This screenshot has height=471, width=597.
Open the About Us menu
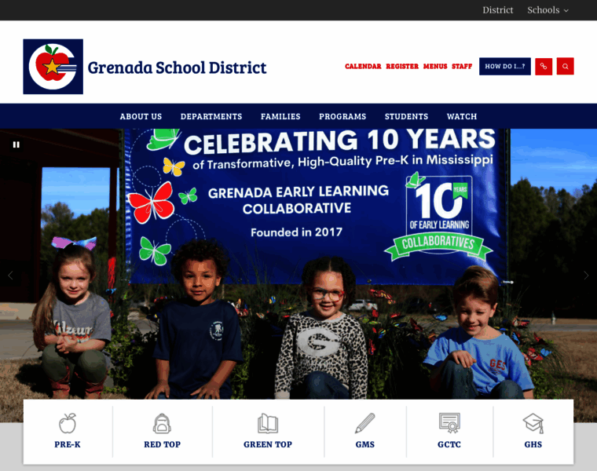coord(141,116)
